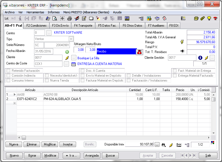
Task: Open the Cliente lookup ellipsis button
Action: point(74,58)
